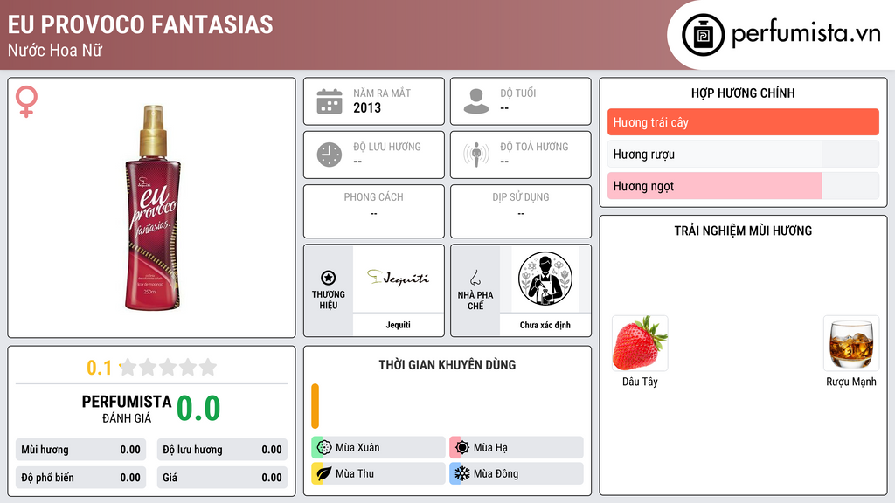Click the Rượu Mạnh whiskey glass image
This screenshot has height=503, width=895.
point(851,343)
